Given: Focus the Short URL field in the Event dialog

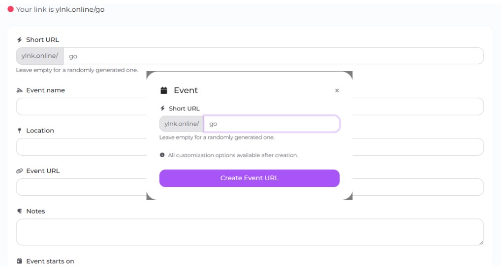Looking at the screenshot, I should pos(272,124).
